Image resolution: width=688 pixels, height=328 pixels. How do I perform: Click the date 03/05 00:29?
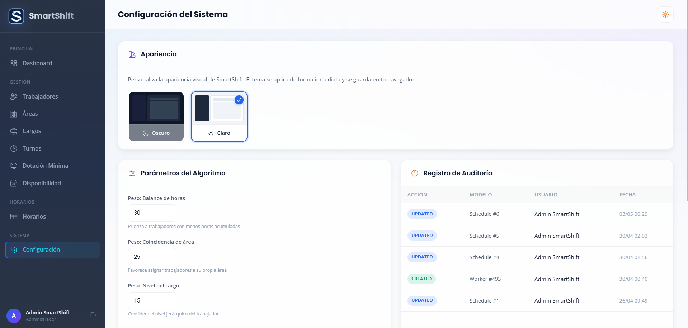point(633,214)
